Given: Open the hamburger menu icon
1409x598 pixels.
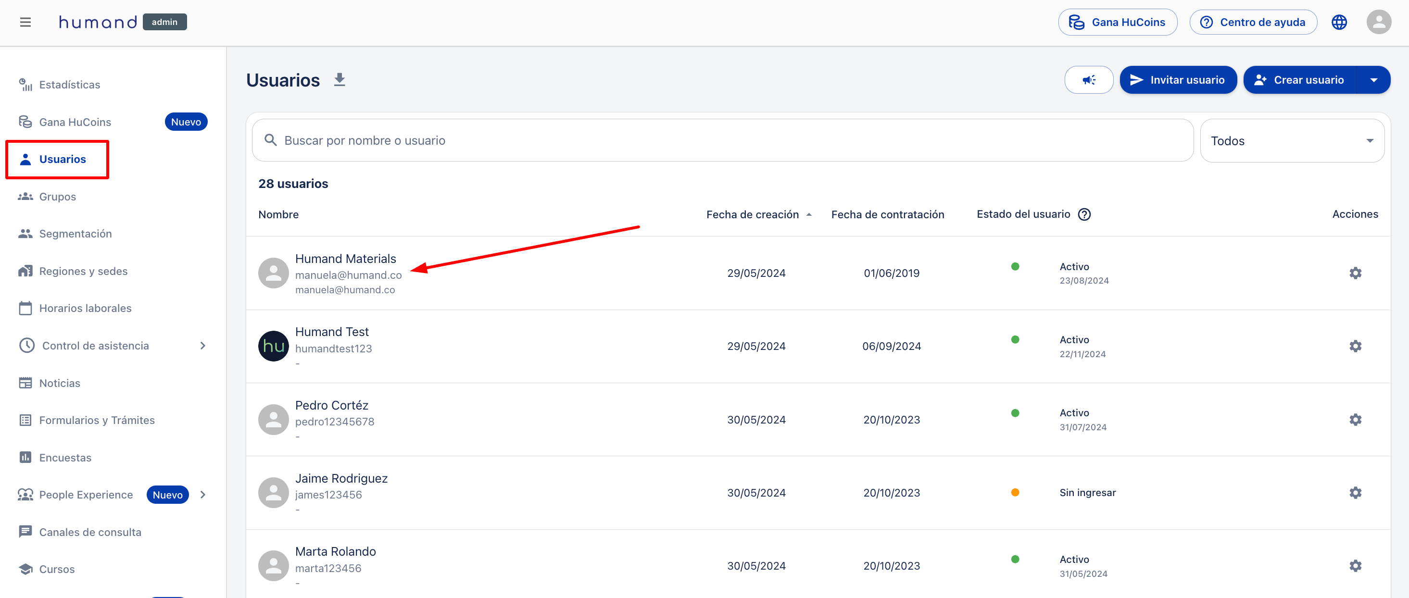Looking at the screenshot, I should (25, 23).
